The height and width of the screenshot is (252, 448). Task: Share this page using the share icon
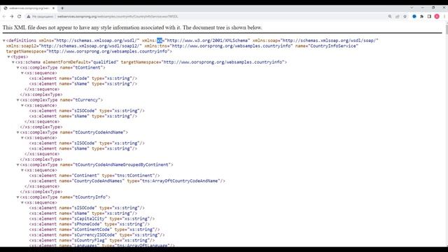[398, 17]
